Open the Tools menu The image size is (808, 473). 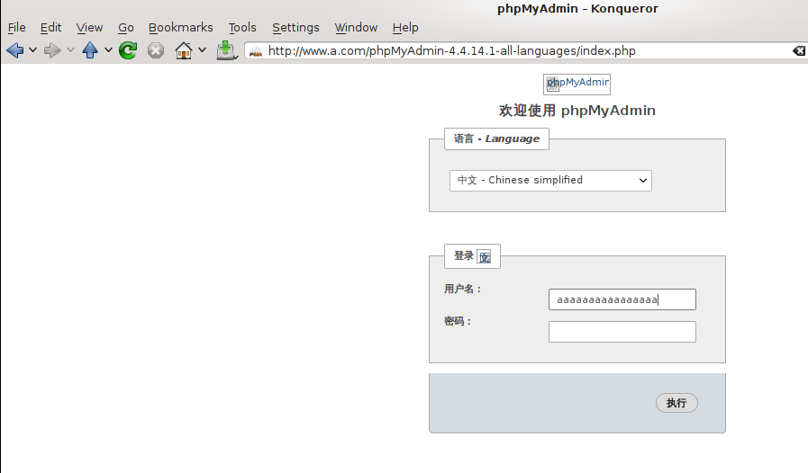242,27
